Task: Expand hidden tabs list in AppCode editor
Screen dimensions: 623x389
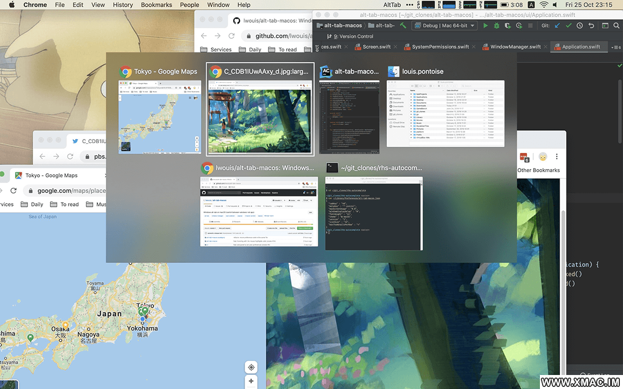Action: click(617, 47)
